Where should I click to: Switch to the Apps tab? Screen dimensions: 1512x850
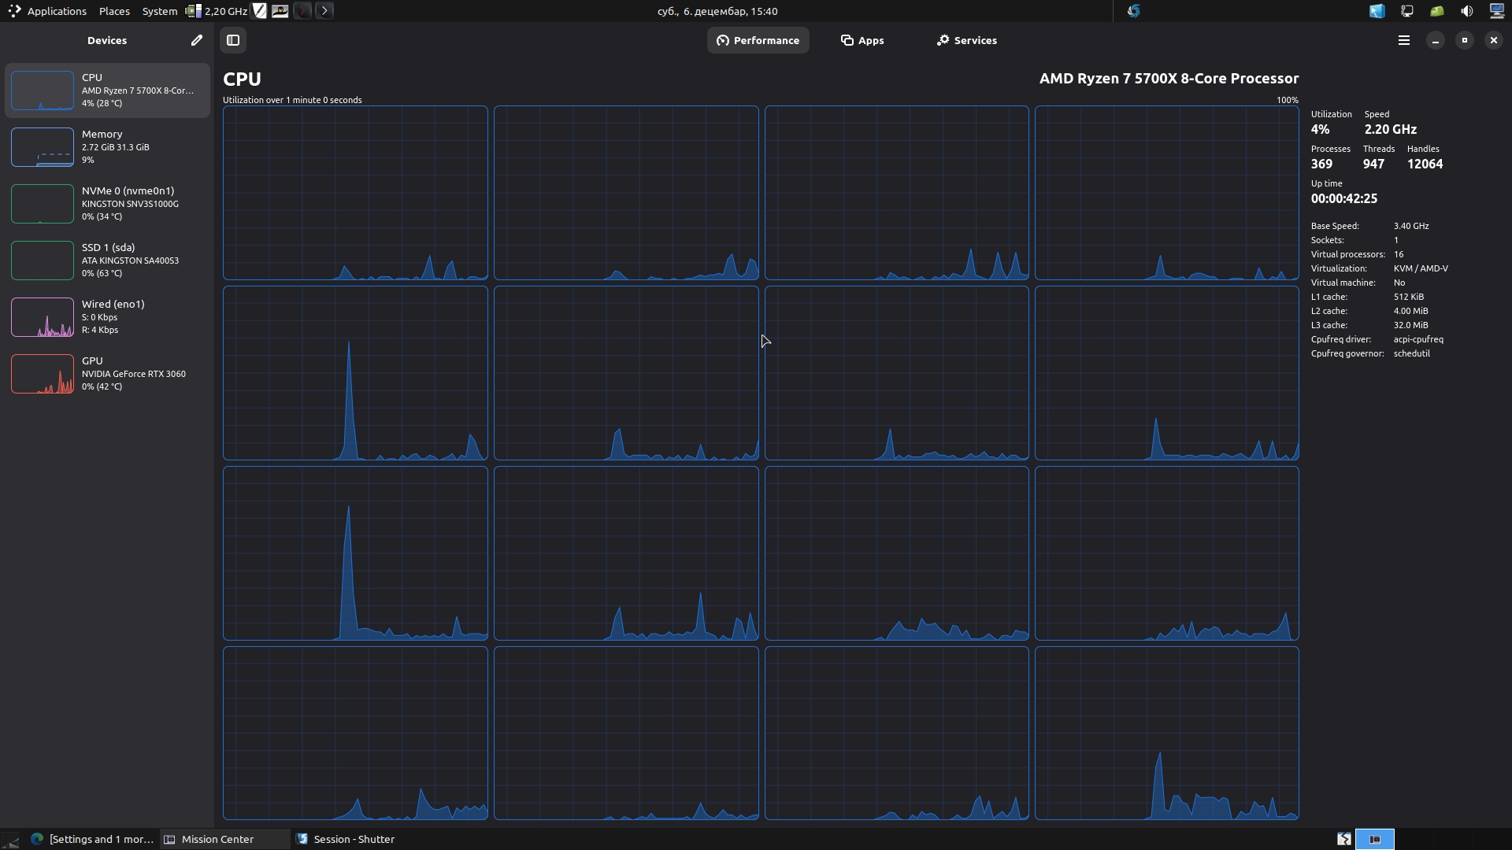862,40
